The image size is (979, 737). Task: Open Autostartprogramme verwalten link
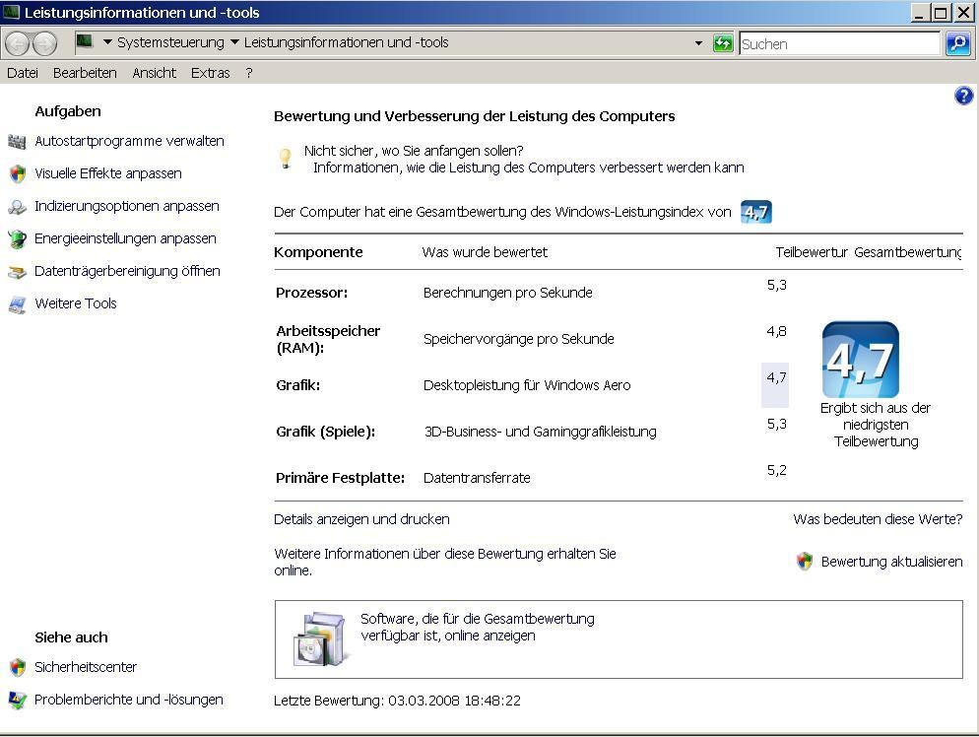tap(129, 141)
